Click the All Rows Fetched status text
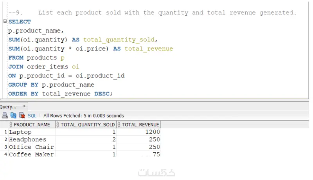Viewport: 313px width, 180px height. 84,116
